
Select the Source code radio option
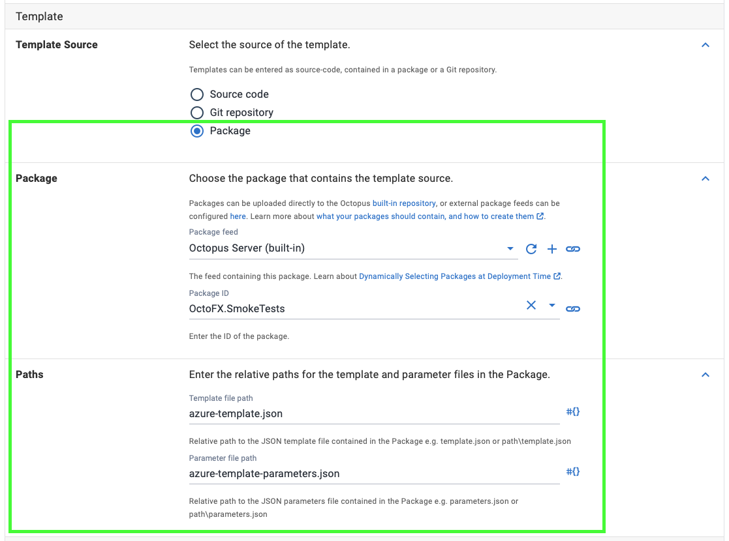coord(197,95)
